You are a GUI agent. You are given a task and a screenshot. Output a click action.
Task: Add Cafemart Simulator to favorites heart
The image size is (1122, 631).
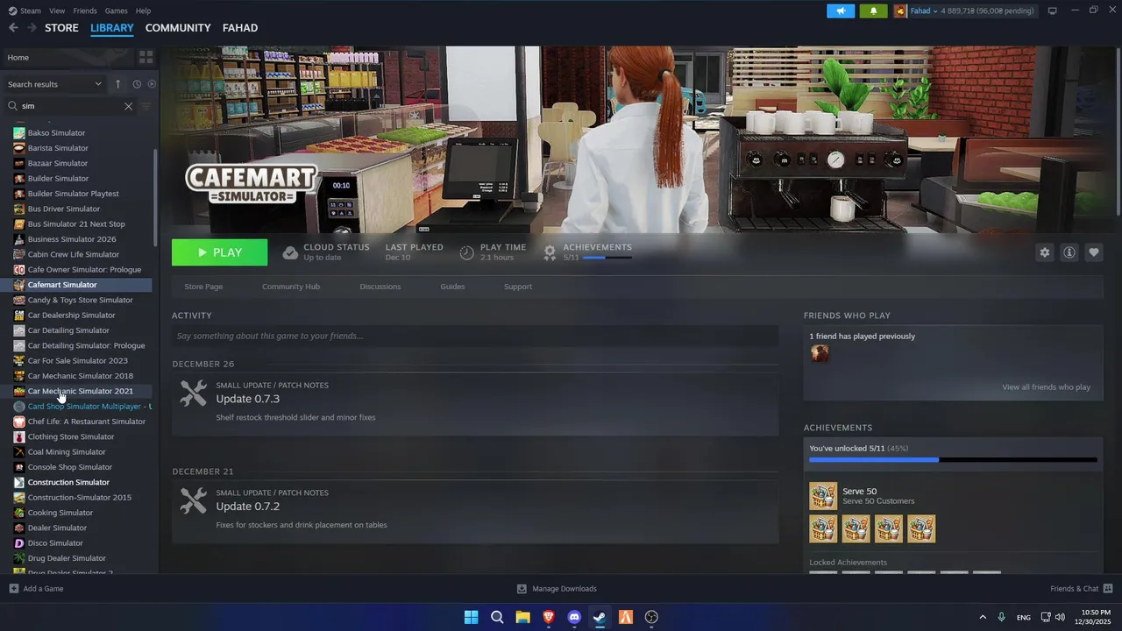[x=1093, y=252]
